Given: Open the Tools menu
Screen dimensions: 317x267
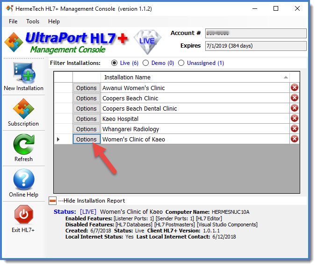Looking at the screenshot, I should pos(33,21).
